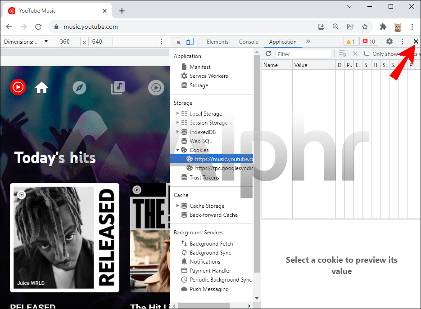Open Chrome tab search chevron
The height and width of the screenshot is (309, 421).
(349, 6)
